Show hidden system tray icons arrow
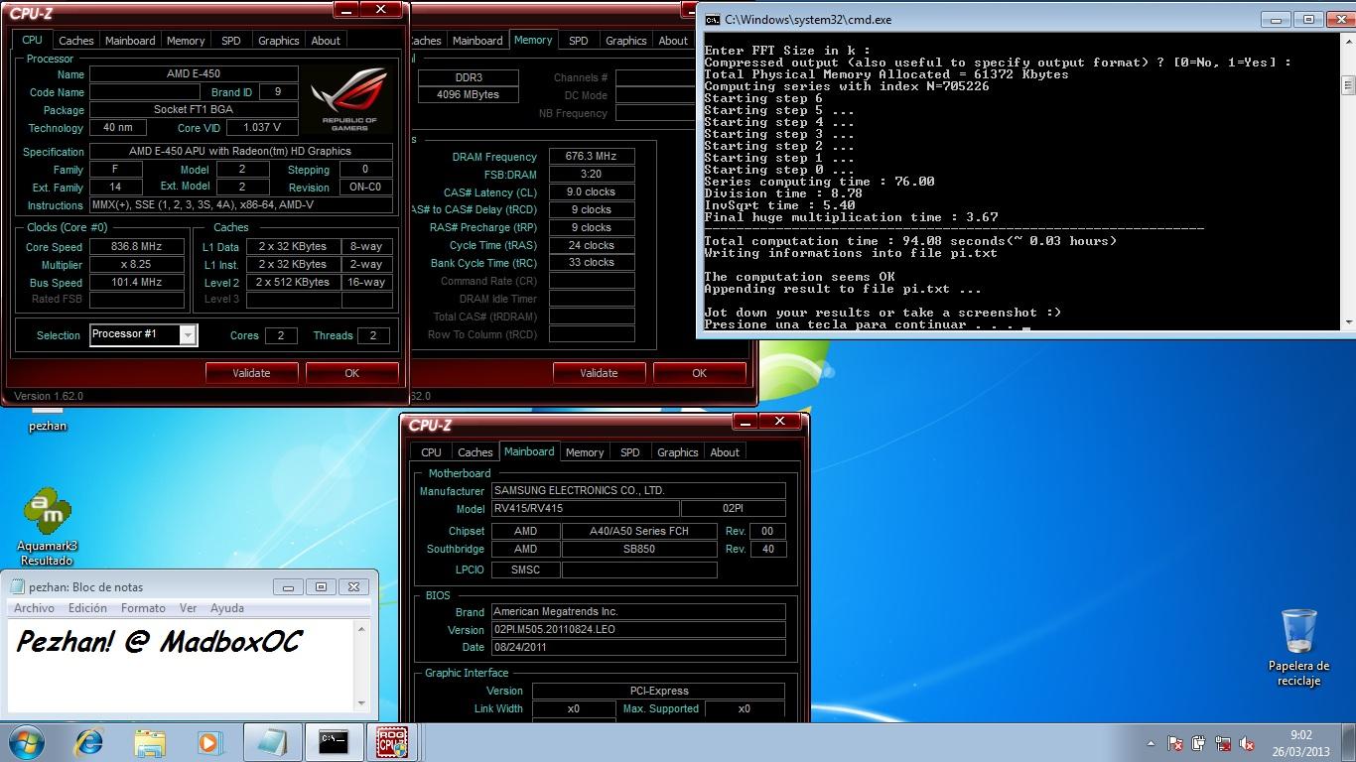The width and height of the screenshot is (1356, 762). (x=1151, y=742)
